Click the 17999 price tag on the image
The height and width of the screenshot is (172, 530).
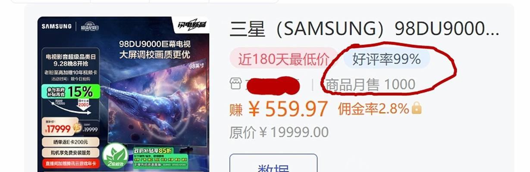(x=61, y=127)
